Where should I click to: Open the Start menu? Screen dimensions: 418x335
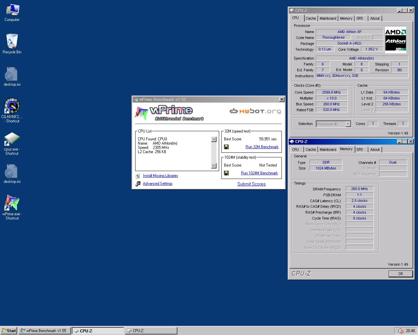[9, 331]
